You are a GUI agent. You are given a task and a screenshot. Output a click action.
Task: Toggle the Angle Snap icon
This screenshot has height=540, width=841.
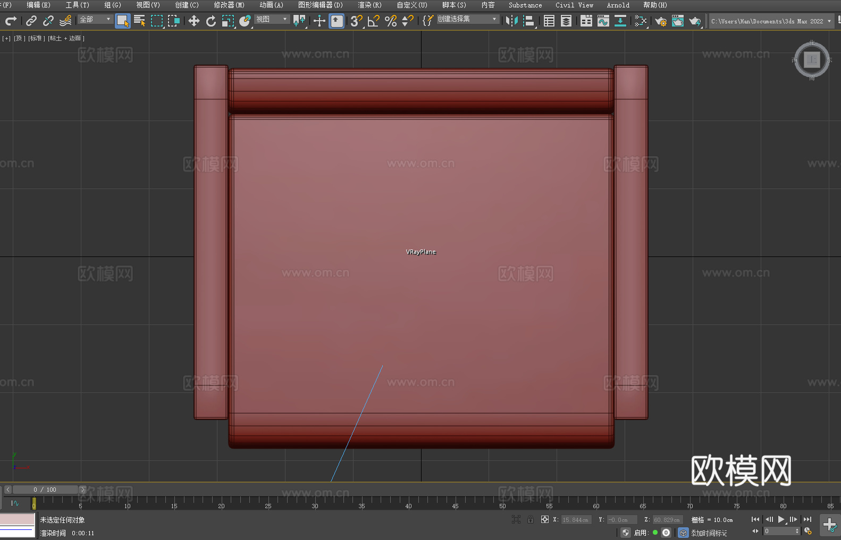[x=374, y=21]
